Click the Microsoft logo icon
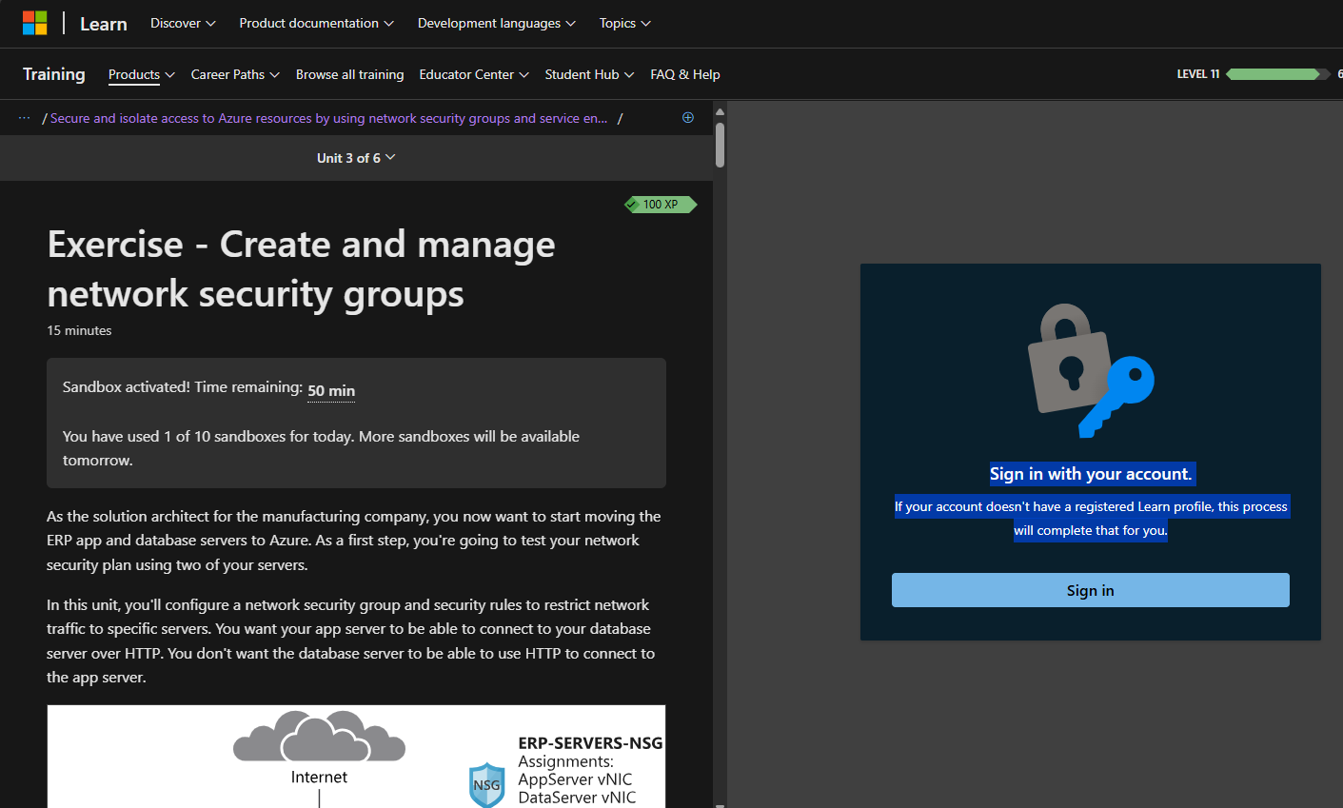 click(x=35, y=22)
